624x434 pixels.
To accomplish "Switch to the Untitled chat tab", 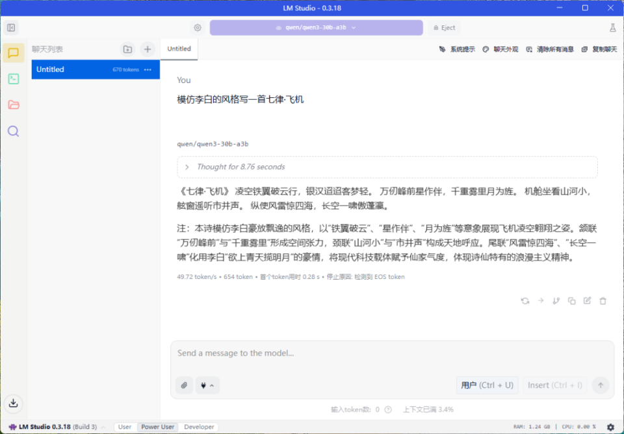I will (x=179, y=49).
